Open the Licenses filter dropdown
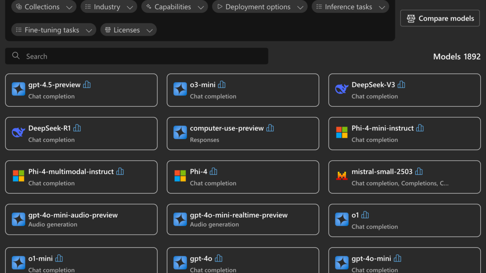The height and width of the screenshot is (273, 486). point(128,30)
